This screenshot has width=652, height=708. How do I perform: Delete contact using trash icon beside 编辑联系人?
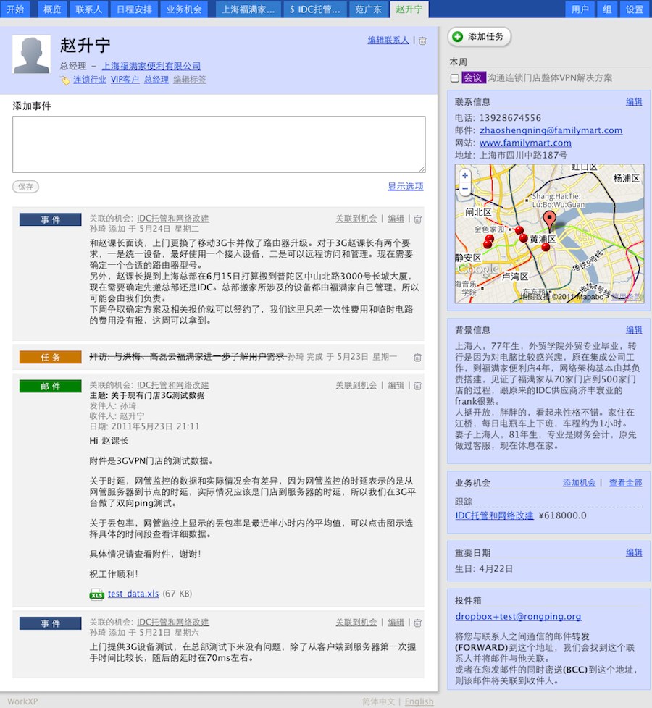click(x=422, y=41)
